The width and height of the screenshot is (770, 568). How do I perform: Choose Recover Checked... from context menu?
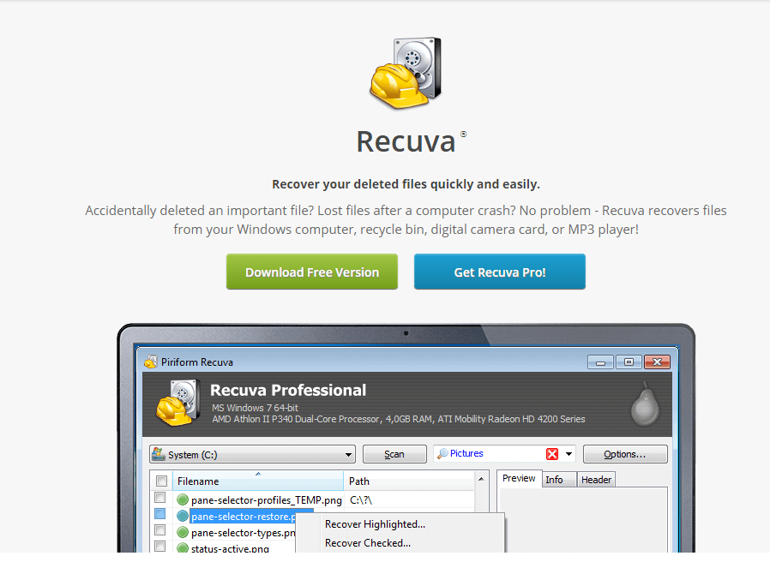[x=368, y=543]
